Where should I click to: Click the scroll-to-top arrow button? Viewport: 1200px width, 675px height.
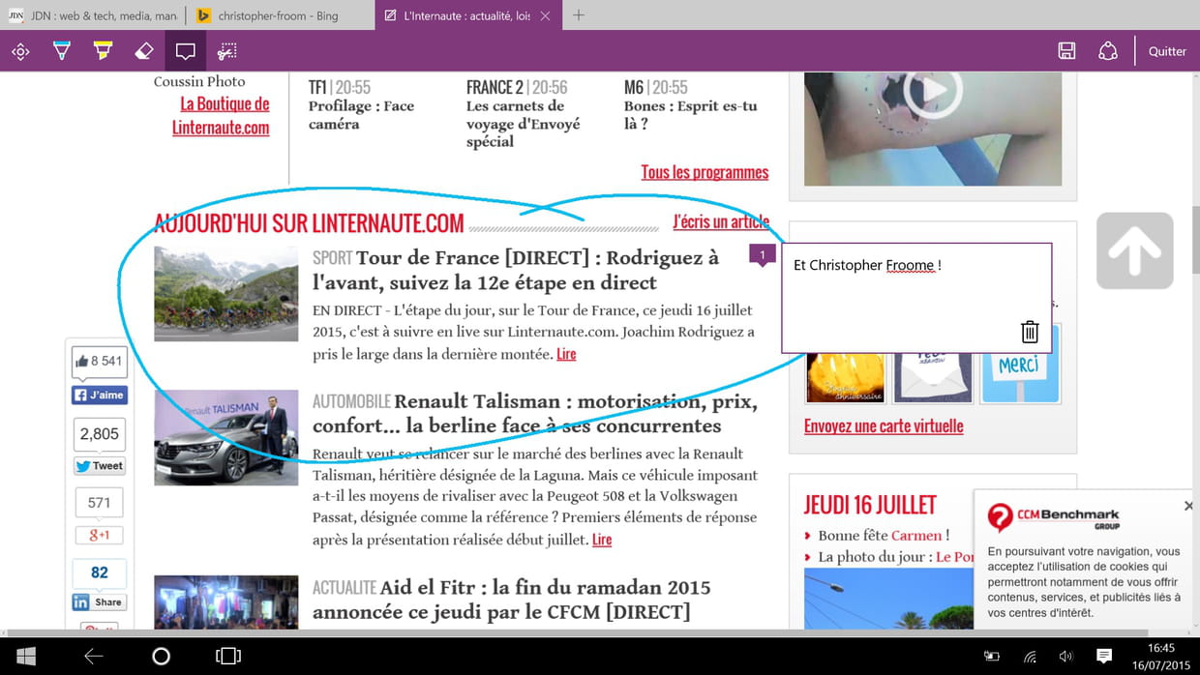[x=1134, y=250]
